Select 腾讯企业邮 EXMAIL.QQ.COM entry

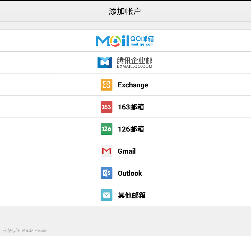point(125,63)
